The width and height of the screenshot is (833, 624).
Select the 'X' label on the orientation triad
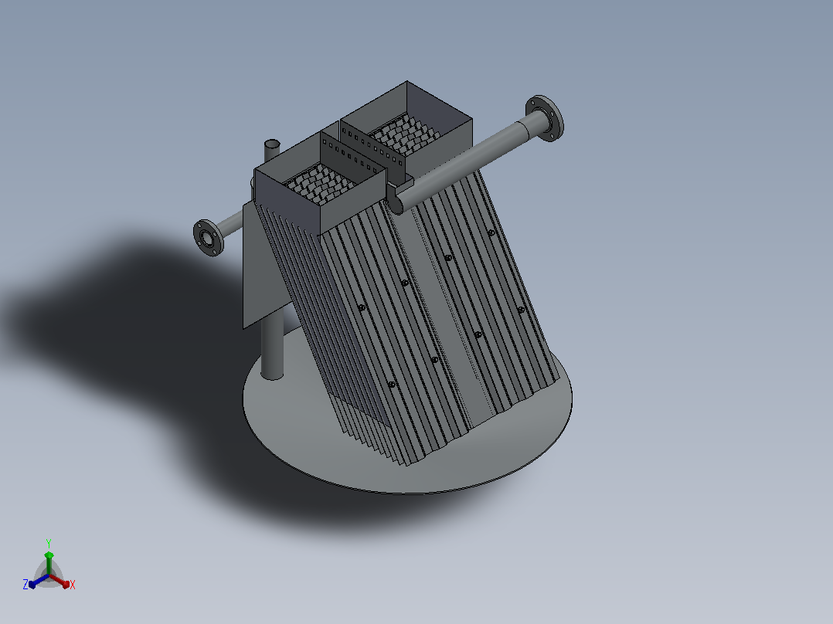tap(73, 585)
